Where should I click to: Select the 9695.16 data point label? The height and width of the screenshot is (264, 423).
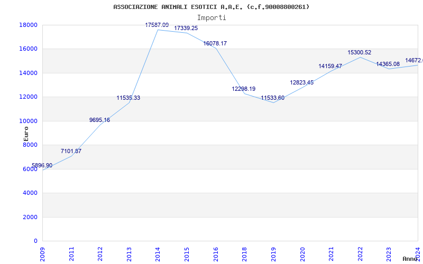coord(100,120)
